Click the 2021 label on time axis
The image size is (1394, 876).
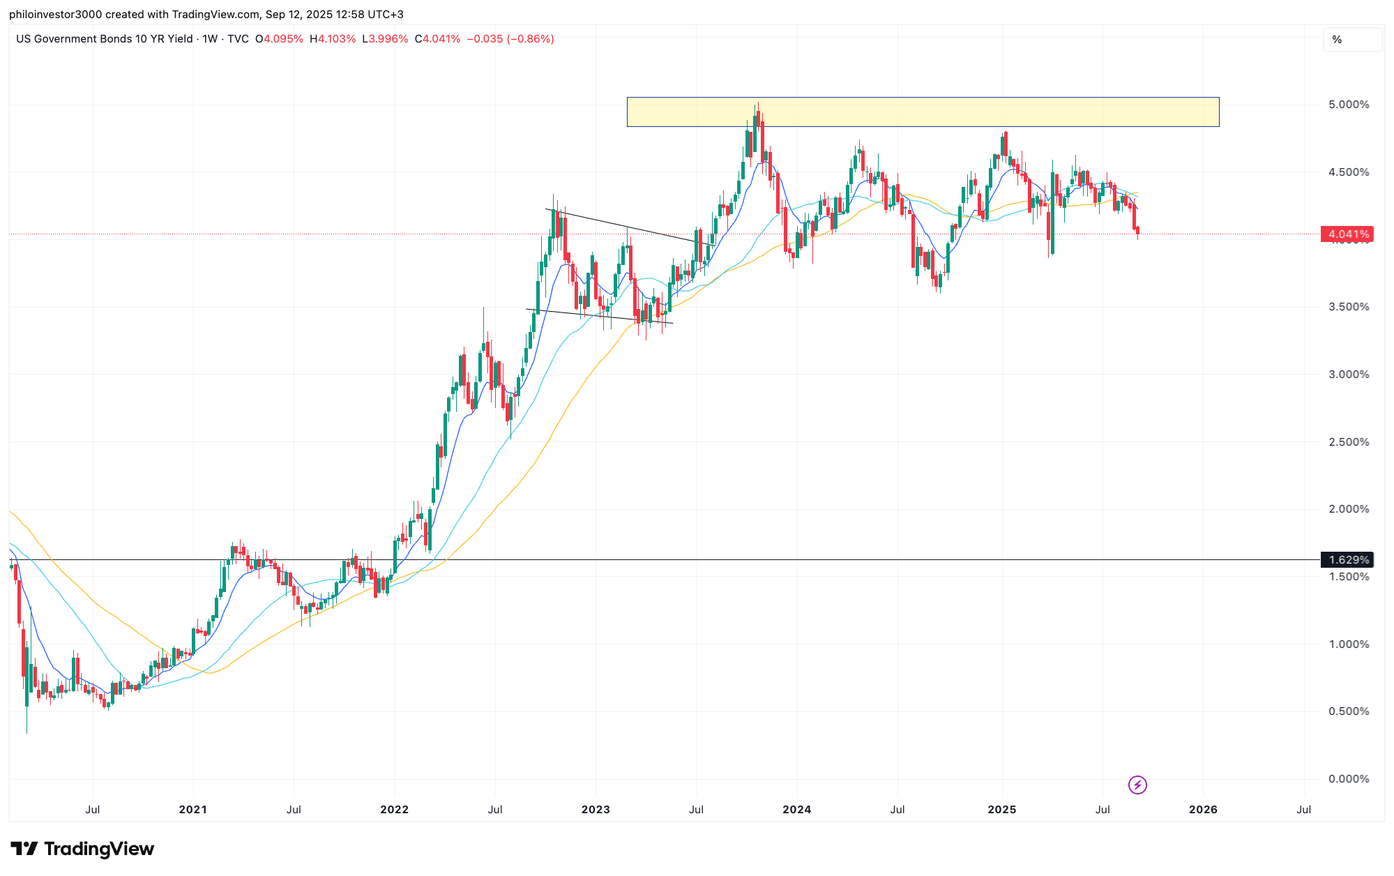click(x=193, y=810)
